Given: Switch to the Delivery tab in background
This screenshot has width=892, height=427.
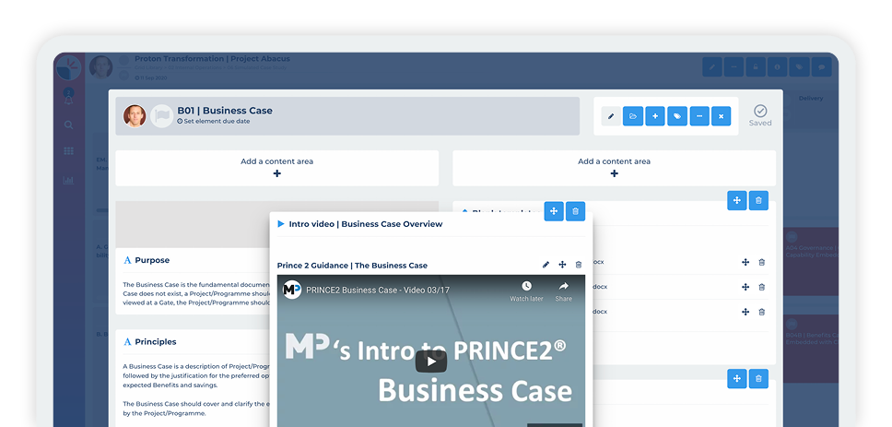Looking at the screenshot, I should pos(811,98).
